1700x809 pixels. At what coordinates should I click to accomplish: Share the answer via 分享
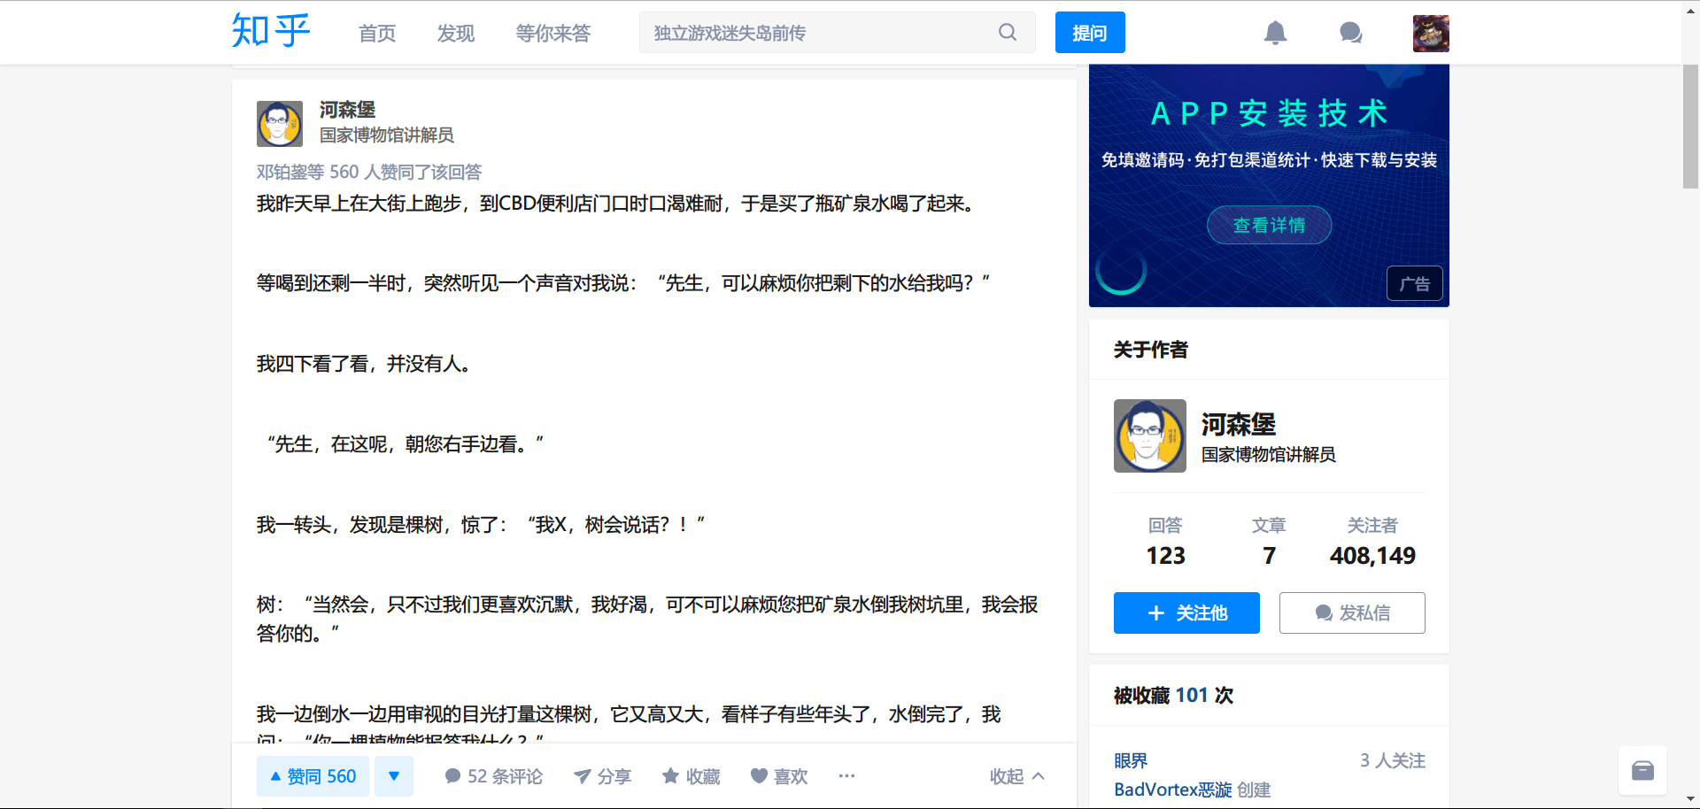click(602, 776)
